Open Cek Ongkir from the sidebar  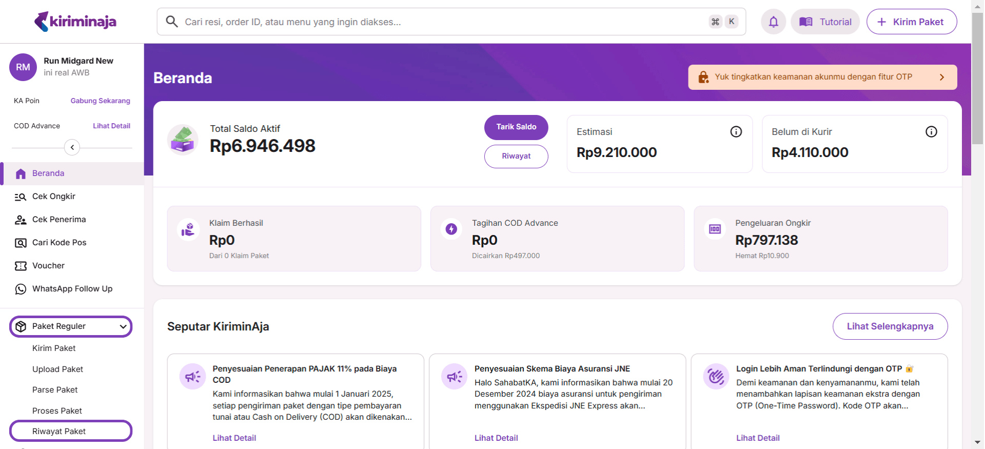tap(53, 197)
